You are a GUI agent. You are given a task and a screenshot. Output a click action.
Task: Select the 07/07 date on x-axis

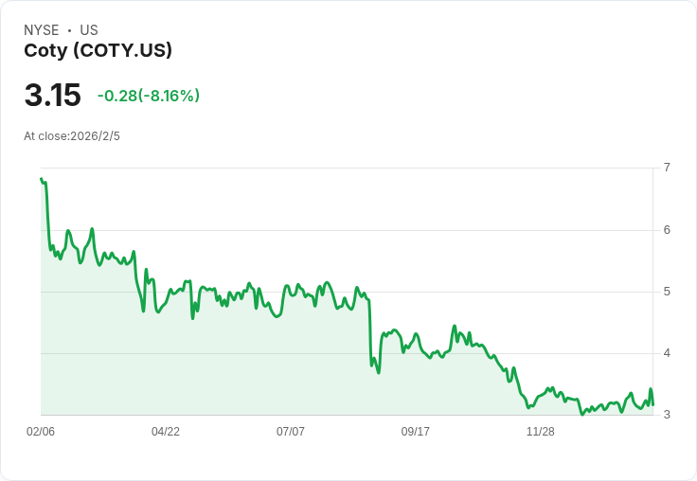(291, 432)
